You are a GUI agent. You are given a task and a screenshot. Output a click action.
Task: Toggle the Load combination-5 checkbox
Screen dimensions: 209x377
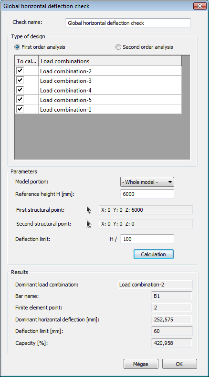20,100
